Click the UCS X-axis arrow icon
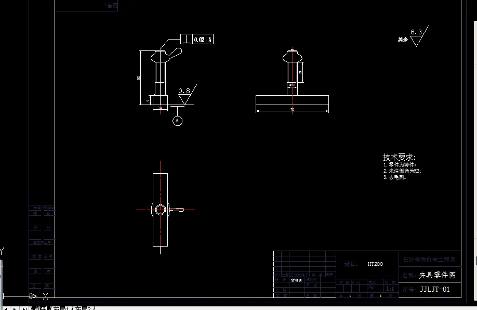477x310 pixels. 33,295
